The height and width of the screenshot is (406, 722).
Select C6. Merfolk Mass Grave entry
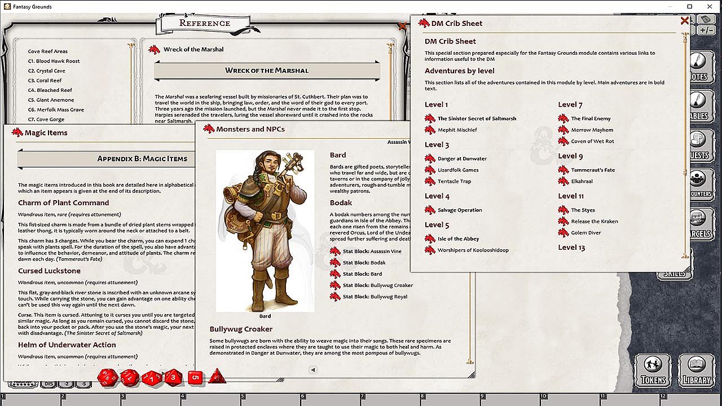click(x=56, y=110)
